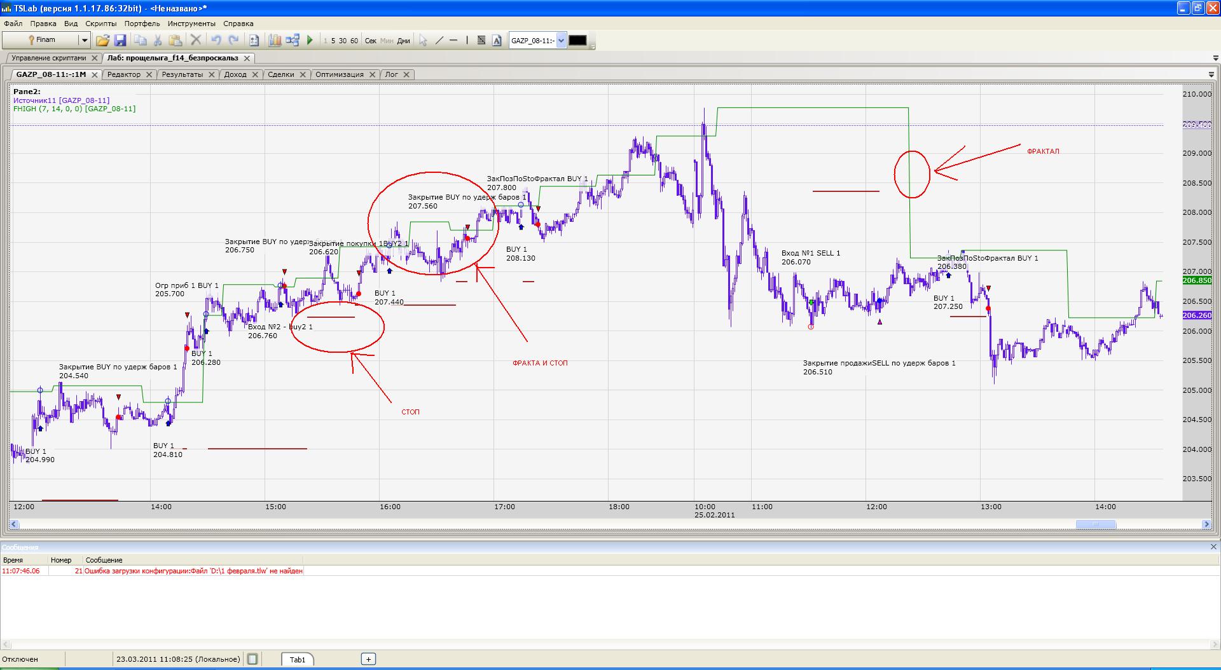The image size is (1221, 670).
Task: Open the Скрипты menu
Action: pyautogui.click(x=101, y=24)
